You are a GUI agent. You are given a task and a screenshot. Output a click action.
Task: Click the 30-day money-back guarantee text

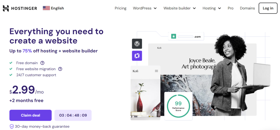(x=42, y=127)
